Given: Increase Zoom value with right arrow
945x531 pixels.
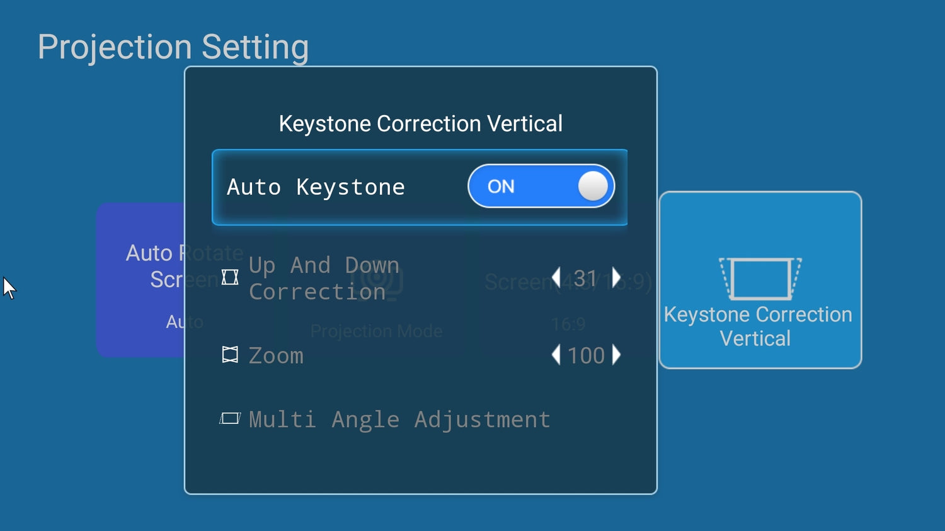Looking at the screenshot, I should click(x=616, y=355).
